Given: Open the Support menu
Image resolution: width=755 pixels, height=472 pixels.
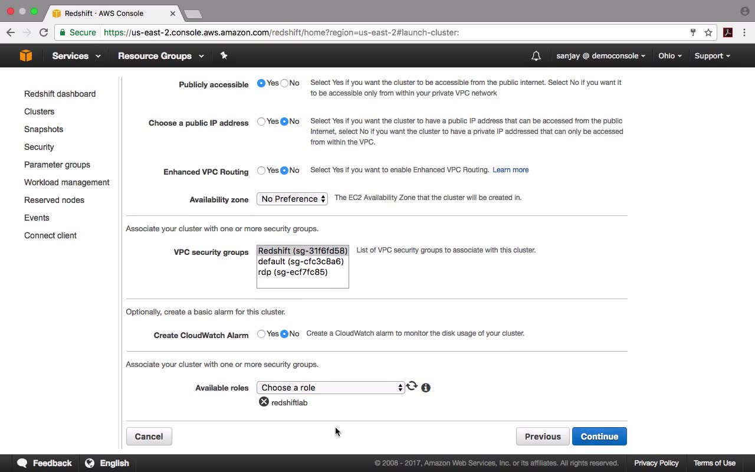Looking at the screenshot, I should click(x=712, y=56).
